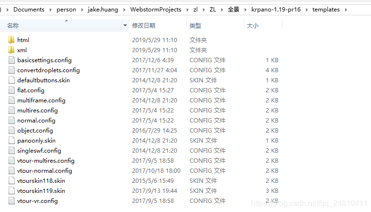The width and height of the screenshot is (371, 212).
Task: Navigate to Documents in the address bar
Action: point(29,10)
